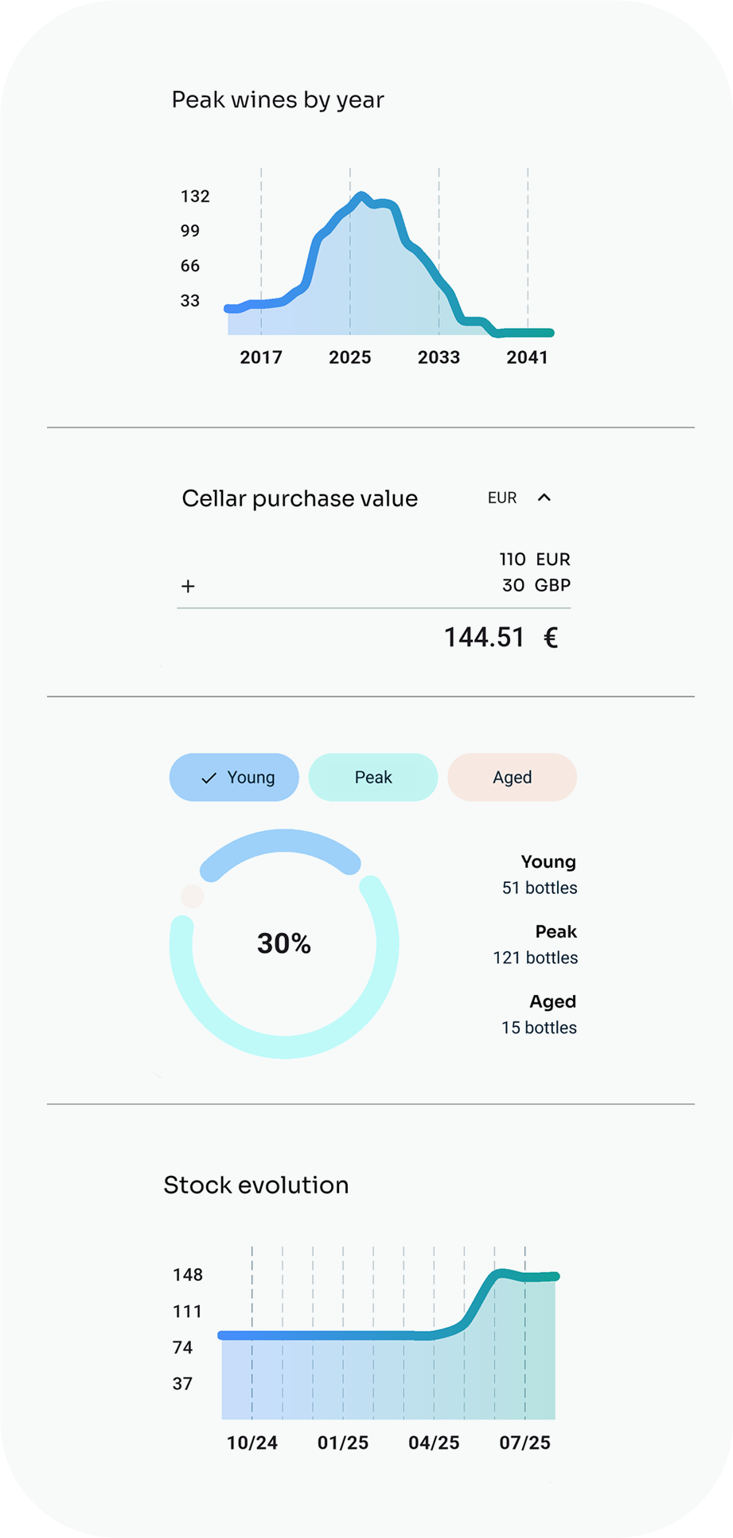The height and width of the screenshot is (1538, 733).
Task: Select the 04/25 marker on stock chart
Action: 434,1443
